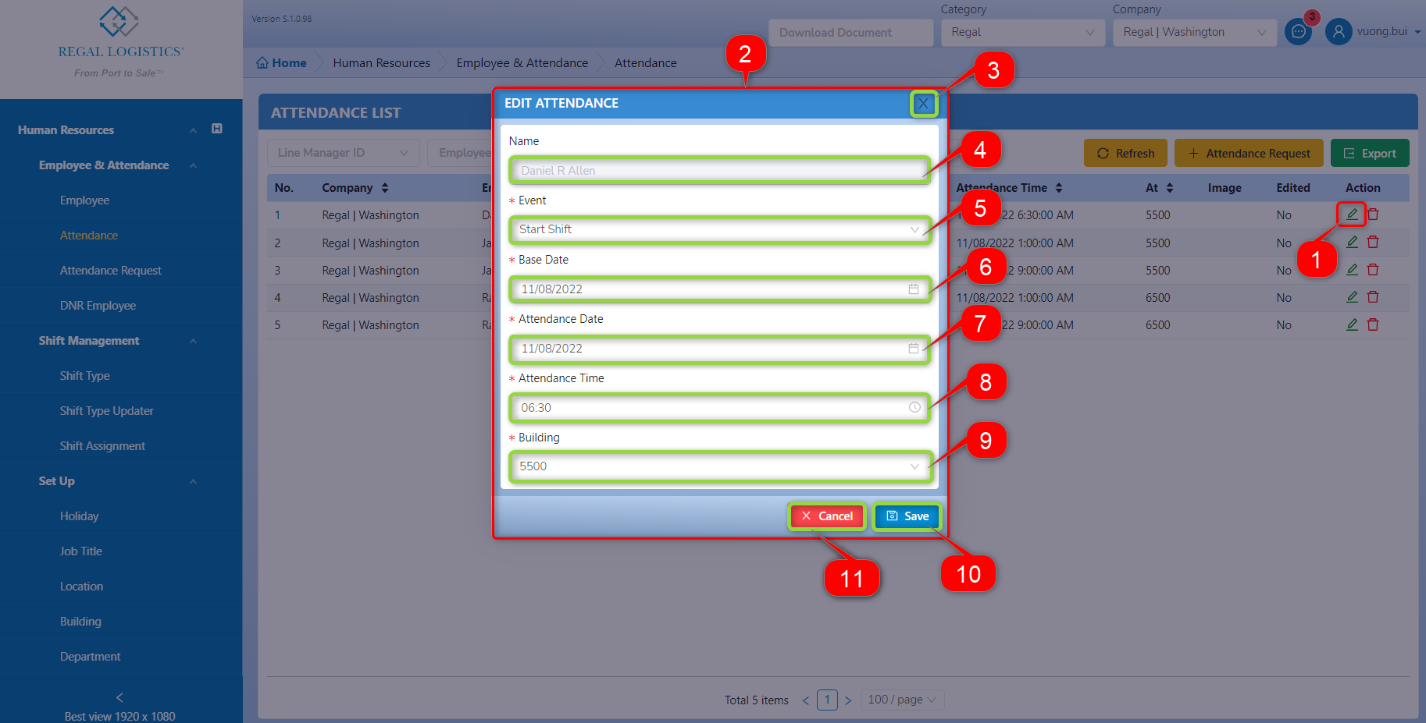Go to Home breadcrumb link
The image size is (1426, 723).
point(281,63)
